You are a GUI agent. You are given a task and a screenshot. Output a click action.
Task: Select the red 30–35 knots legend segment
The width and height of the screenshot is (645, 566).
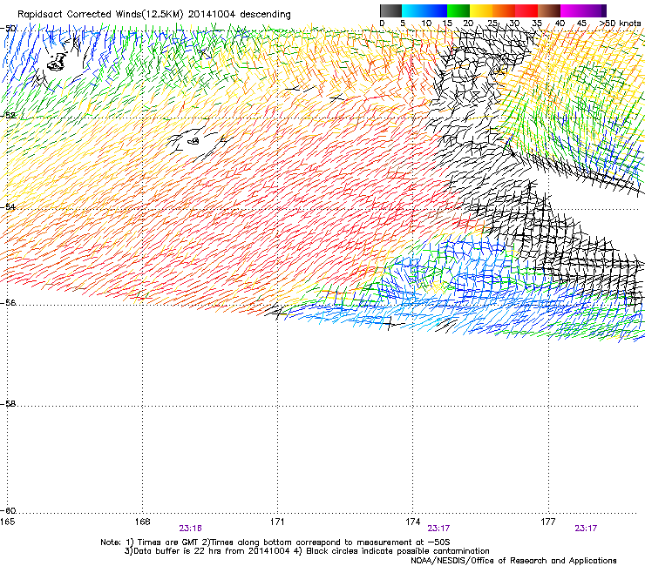(x=526, y=10)
